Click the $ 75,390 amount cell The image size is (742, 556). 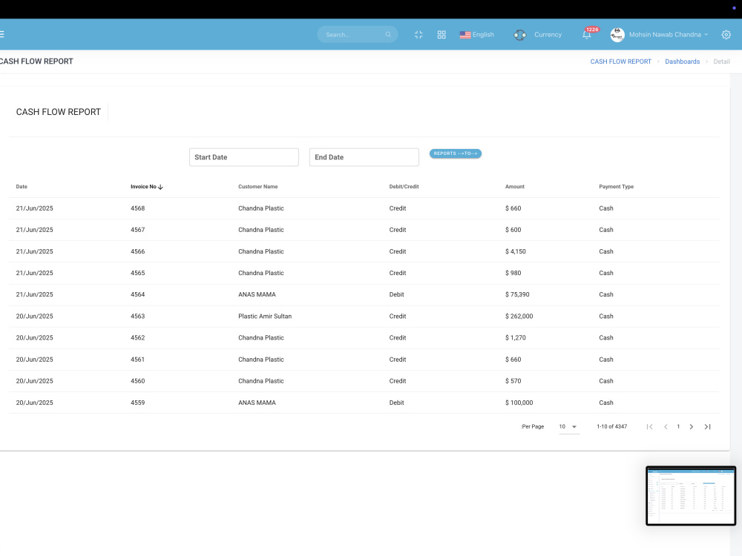pyautogui.click(x=517, y=294)
